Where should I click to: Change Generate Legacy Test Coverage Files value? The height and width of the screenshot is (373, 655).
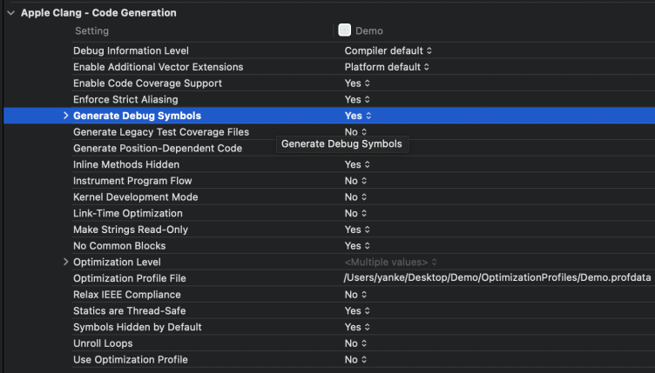[355, 132]
